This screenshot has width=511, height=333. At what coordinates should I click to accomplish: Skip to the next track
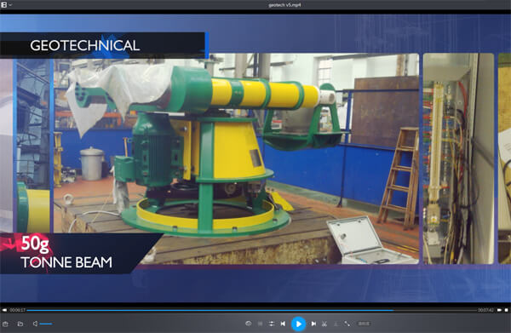(313, 324)
